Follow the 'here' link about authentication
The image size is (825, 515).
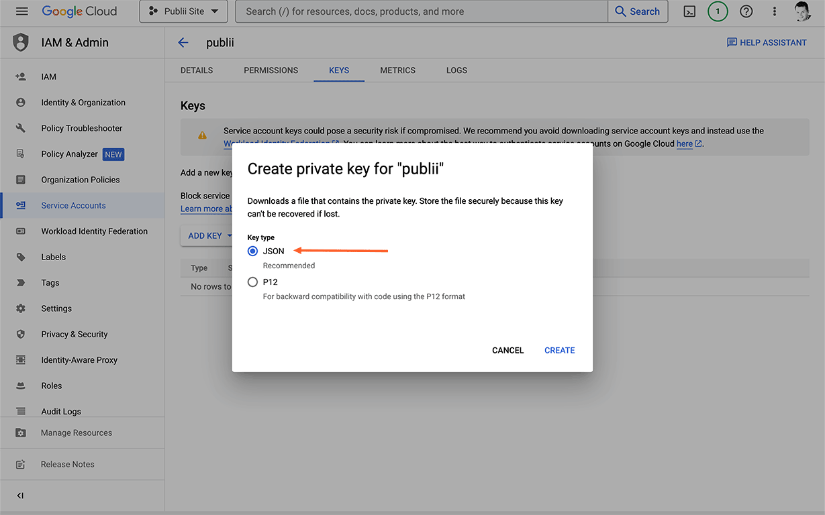click(684, 143)
